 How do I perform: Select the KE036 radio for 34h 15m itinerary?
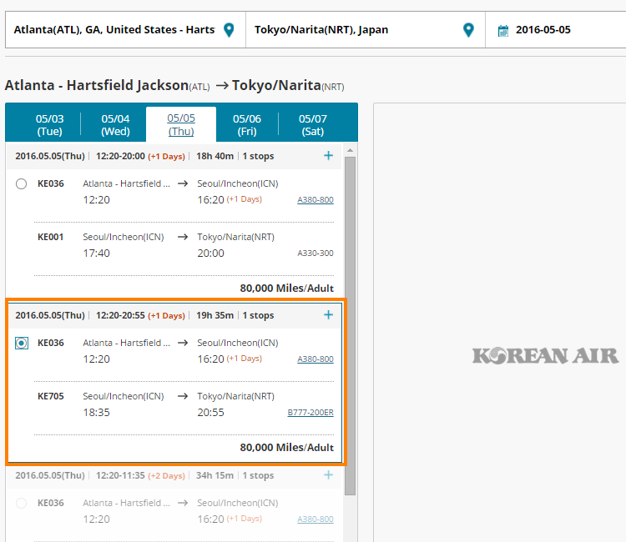pos(21,503)
